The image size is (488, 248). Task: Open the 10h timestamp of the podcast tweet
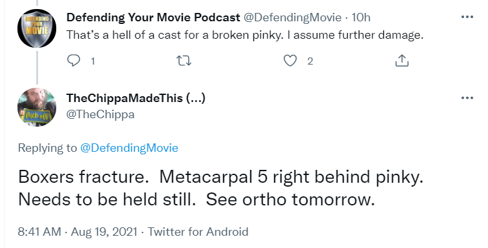361,17
